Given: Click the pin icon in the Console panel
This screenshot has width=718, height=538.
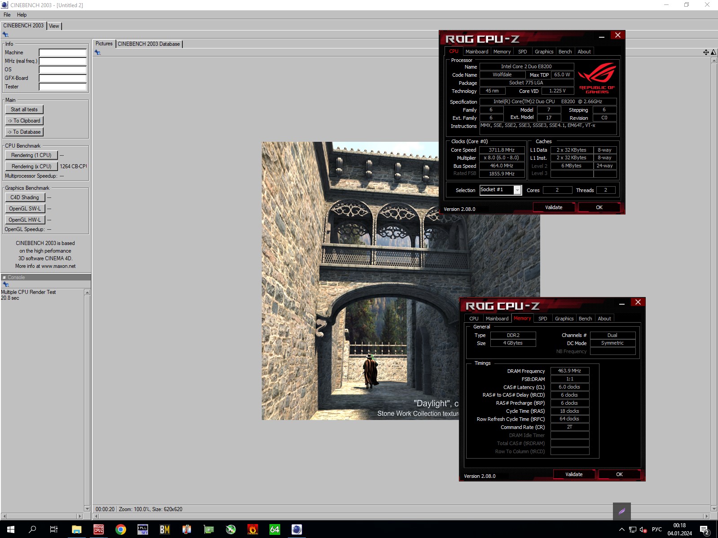Looking at the screenshot, I should [5, 284].
